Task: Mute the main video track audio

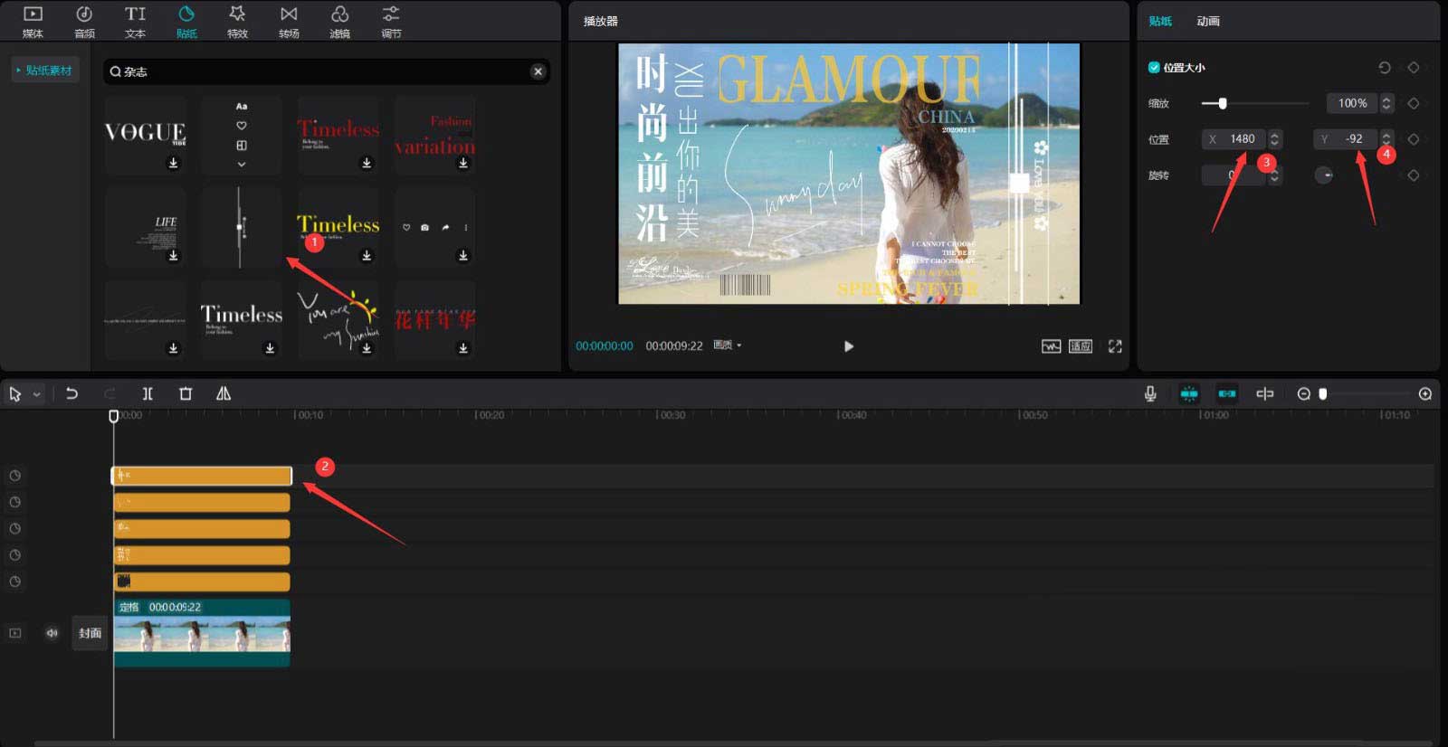Action: coord(52,633)
